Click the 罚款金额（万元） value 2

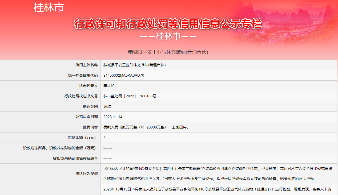[x=104, y=138]
